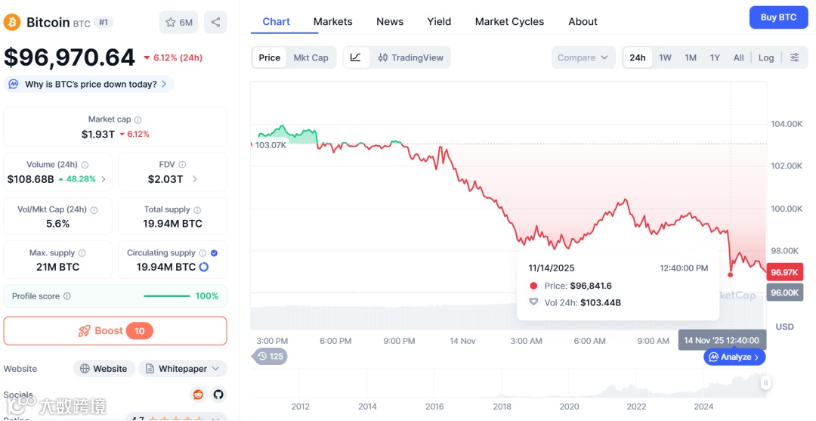Toggle chart to Mkt Cap view

pyautogui.click(x=311, y=57)
